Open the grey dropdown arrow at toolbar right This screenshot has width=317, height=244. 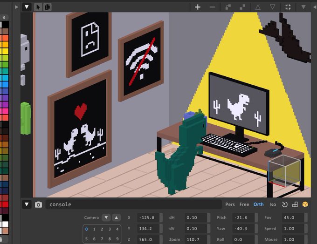click(x=303, y=7)
